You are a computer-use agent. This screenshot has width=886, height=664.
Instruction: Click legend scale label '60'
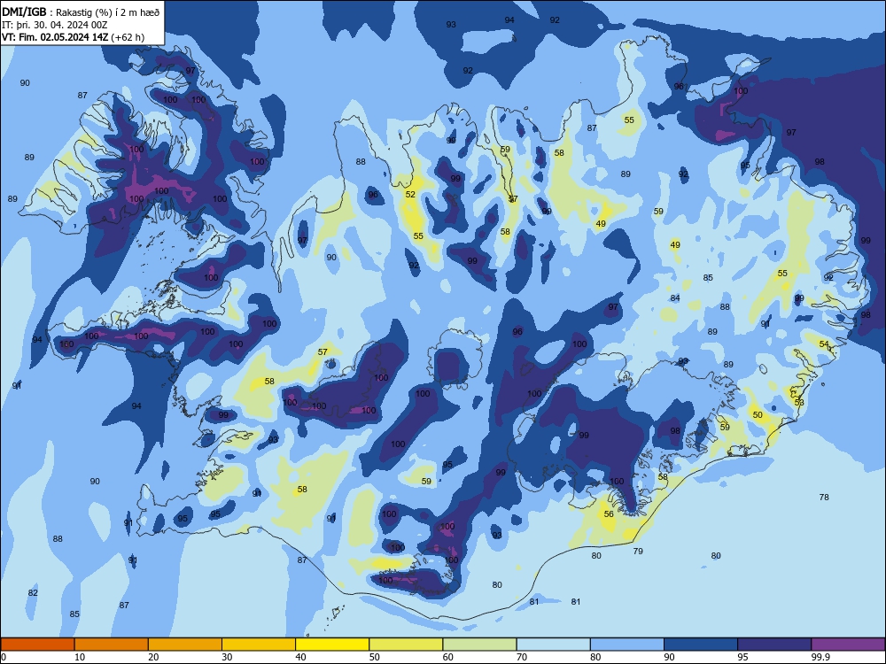pos(448,657)
